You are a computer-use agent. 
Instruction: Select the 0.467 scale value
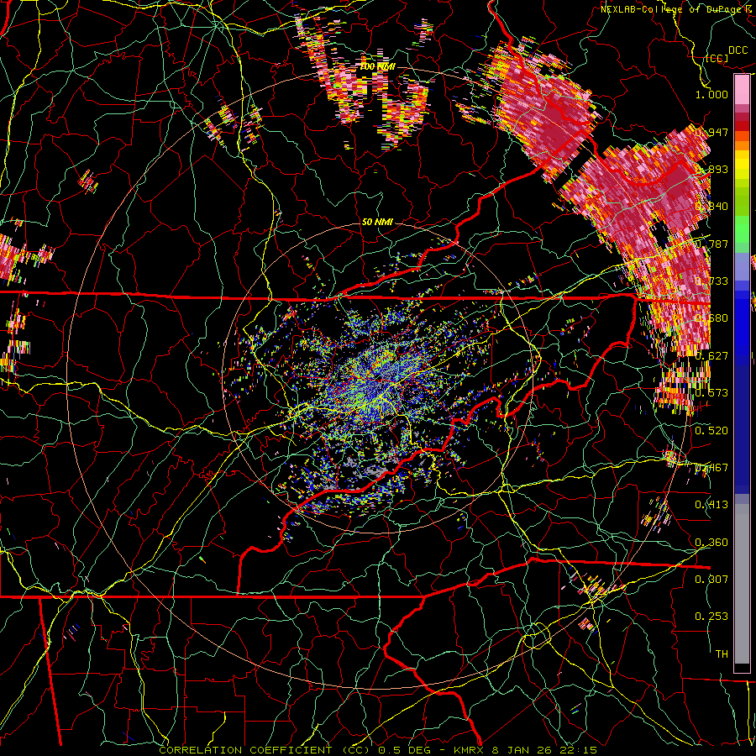tap(711, 468)
